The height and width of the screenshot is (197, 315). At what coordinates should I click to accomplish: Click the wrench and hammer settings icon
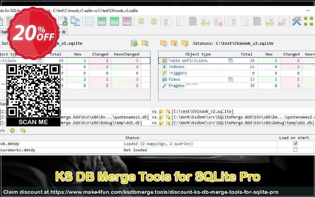(x=296, y=21)
